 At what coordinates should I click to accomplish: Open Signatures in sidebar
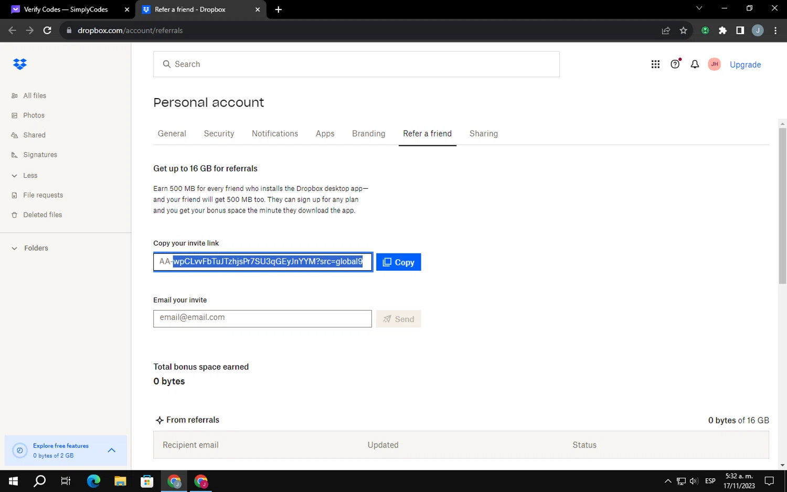point(40,155)
